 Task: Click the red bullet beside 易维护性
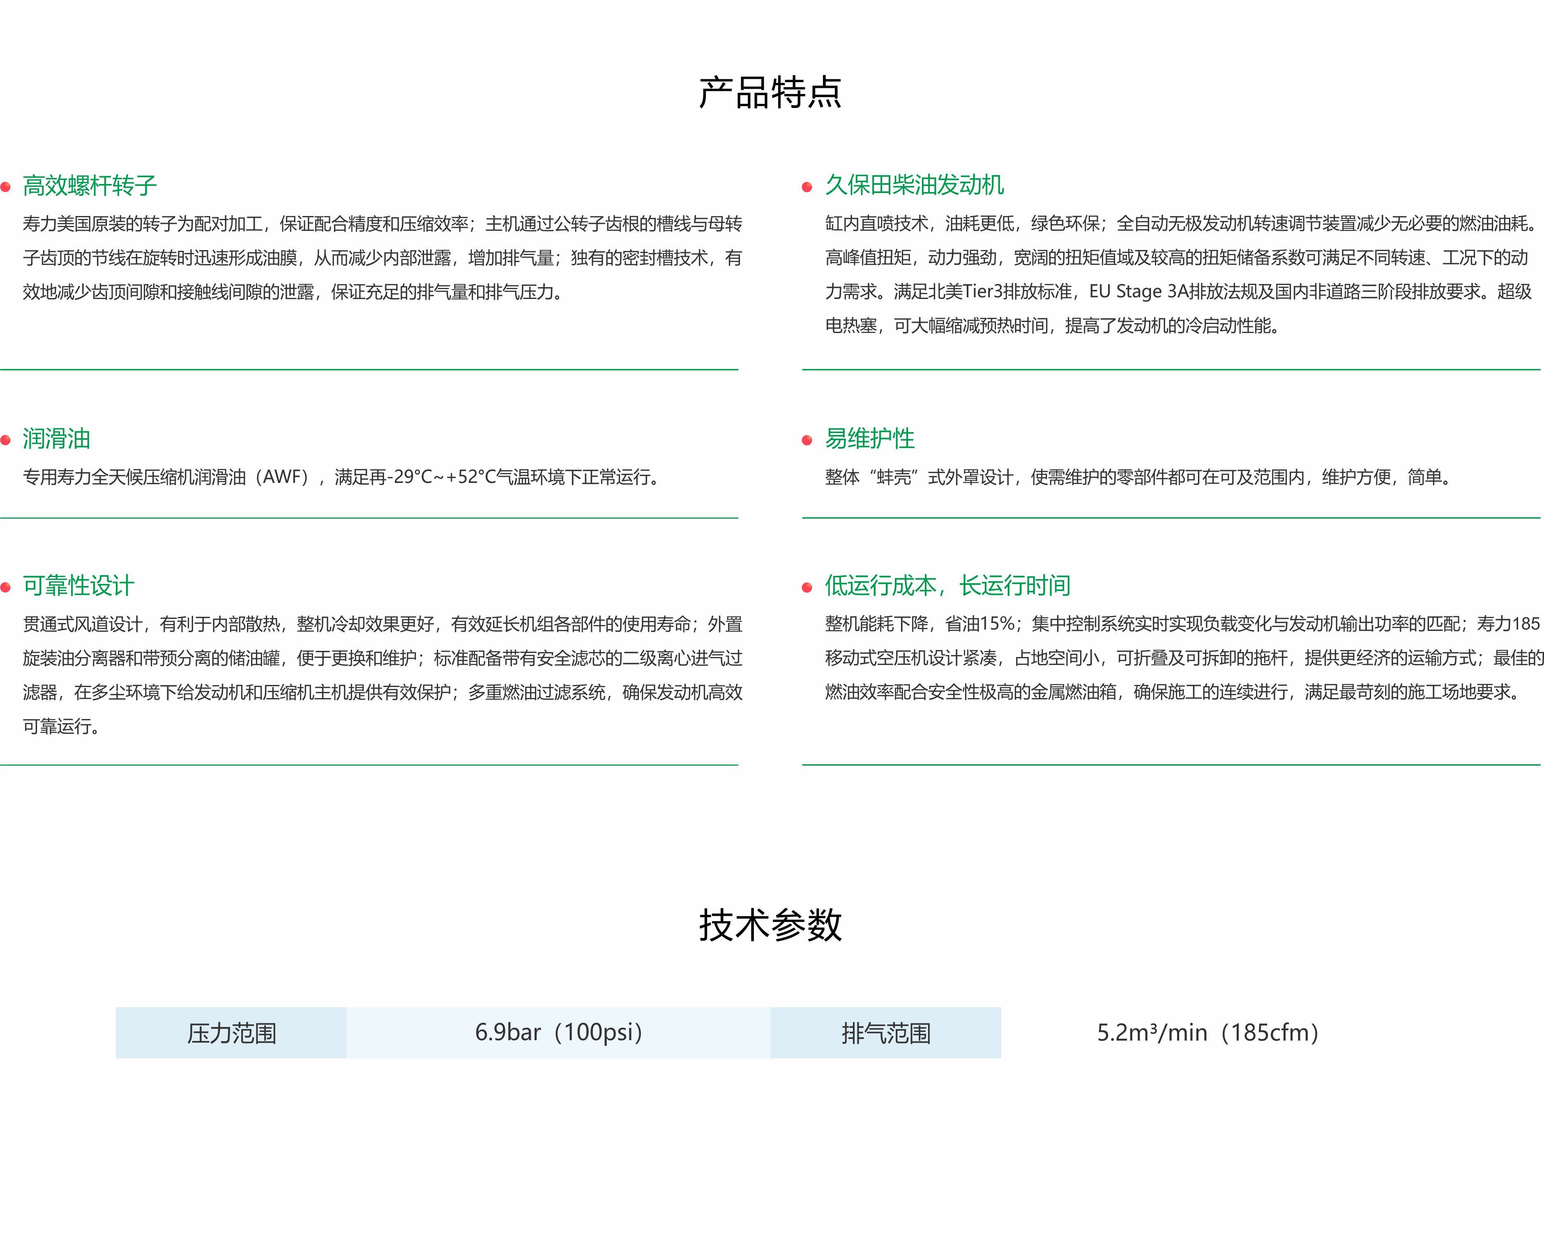point(807,440)
